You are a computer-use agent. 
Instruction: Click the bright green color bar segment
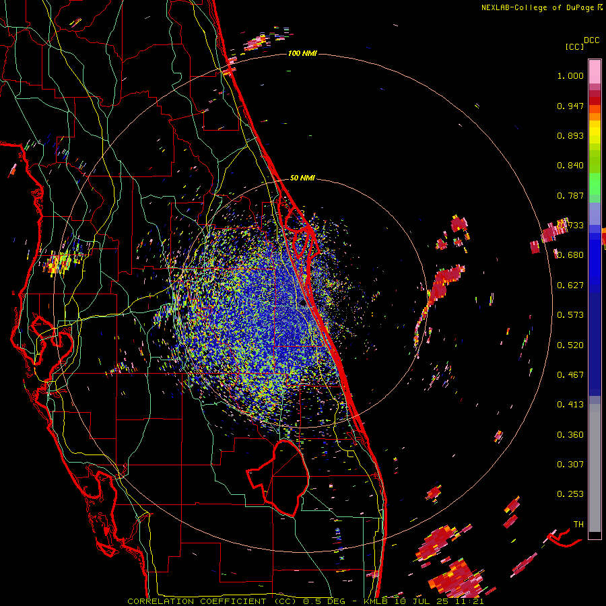595,184
